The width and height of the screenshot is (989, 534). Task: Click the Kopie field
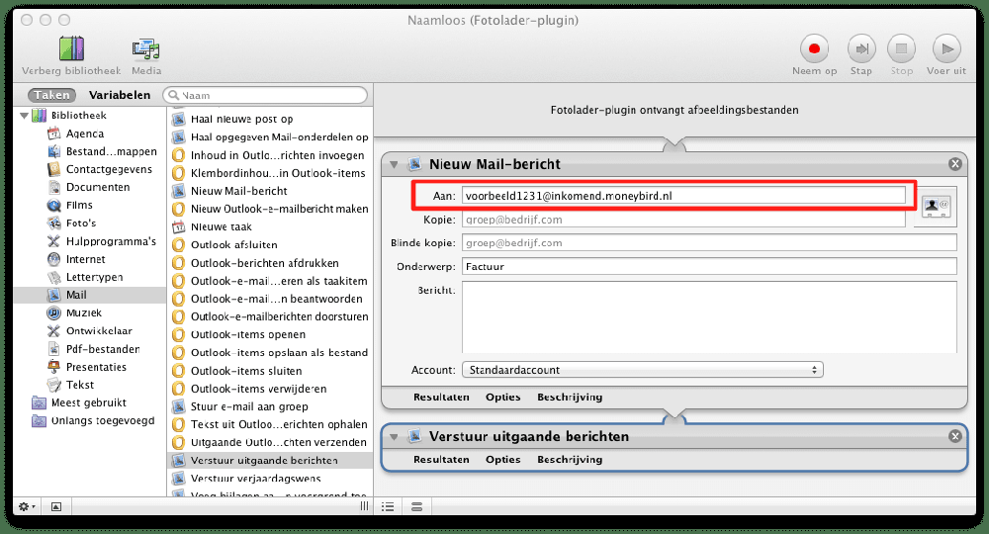tap(683, 220)
